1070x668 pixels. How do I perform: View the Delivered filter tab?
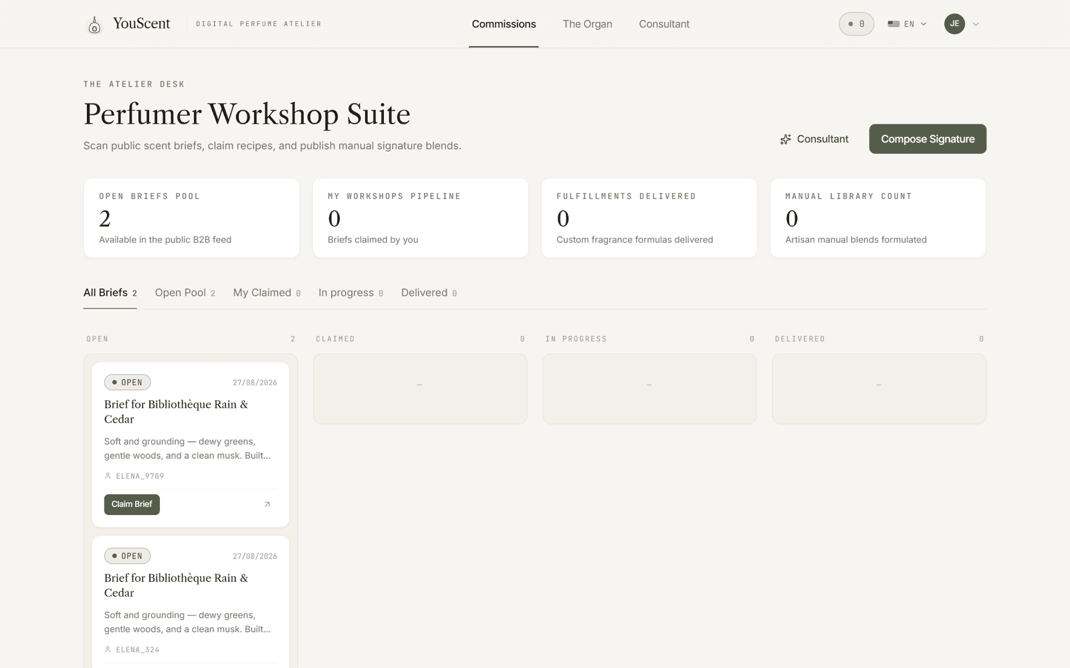tap(429, 293)
